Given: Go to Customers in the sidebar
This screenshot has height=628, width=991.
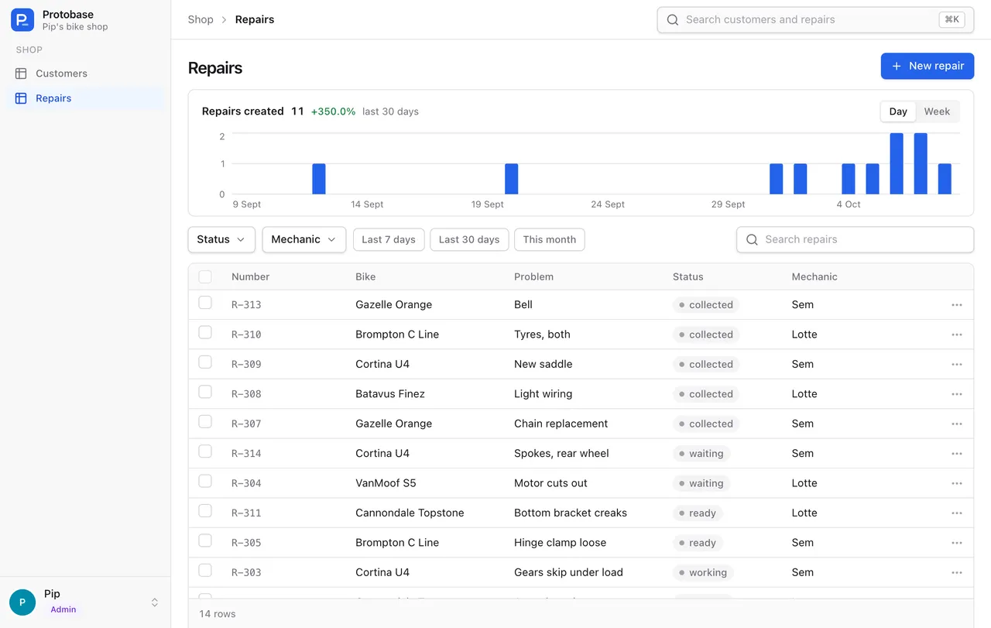Looking at the screenshot, I should point(85,74).
